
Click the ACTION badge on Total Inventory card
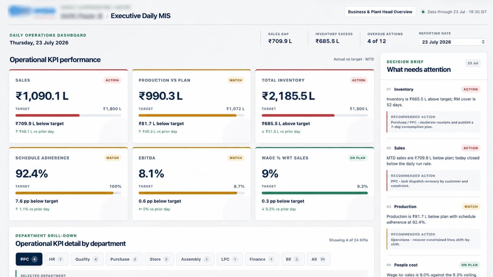coord(359,80)
